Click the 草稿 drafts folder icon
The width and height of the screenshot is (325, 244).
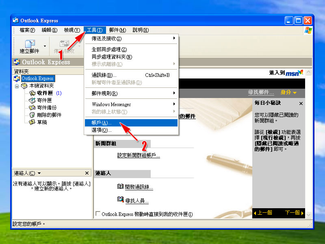pos(32,122)
